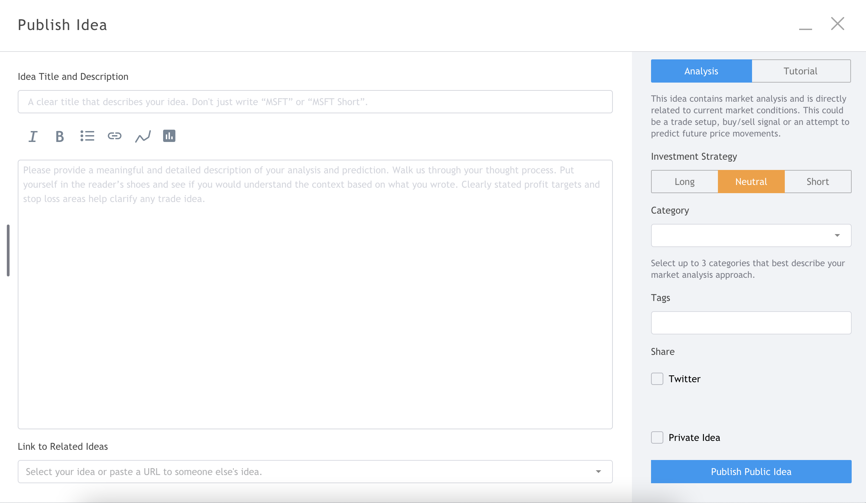Click into the idea title field
The width and height of the screenshot is (866, 503).
pos(315,102)
